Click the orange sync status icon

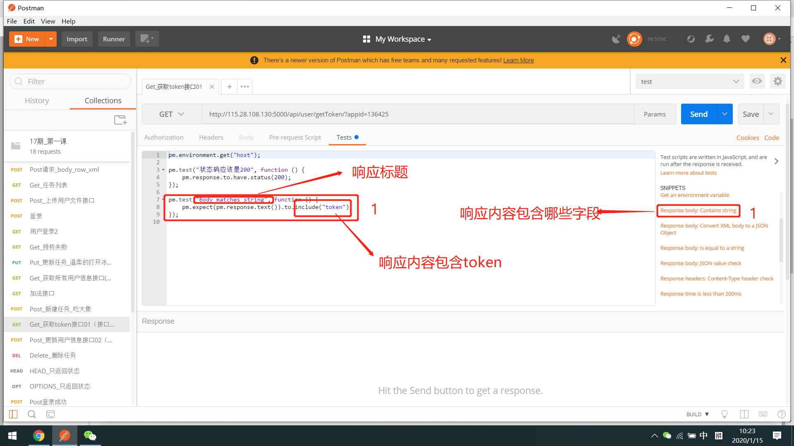coord(634,39)
